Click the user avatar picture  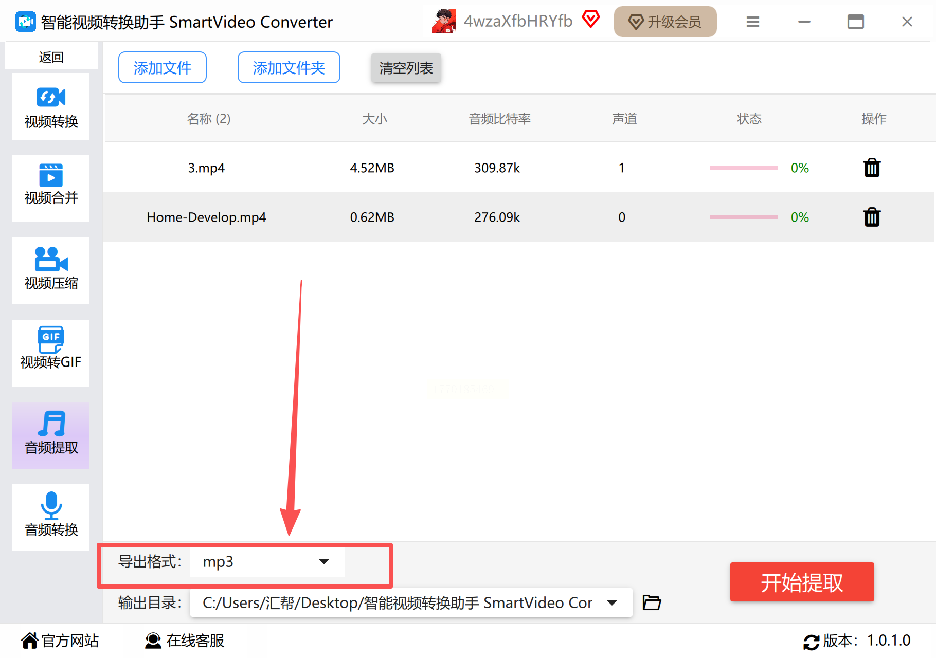[x=444, y=21]
